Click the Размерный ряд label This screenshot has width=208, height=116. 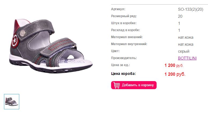click(x=124, y=16)
